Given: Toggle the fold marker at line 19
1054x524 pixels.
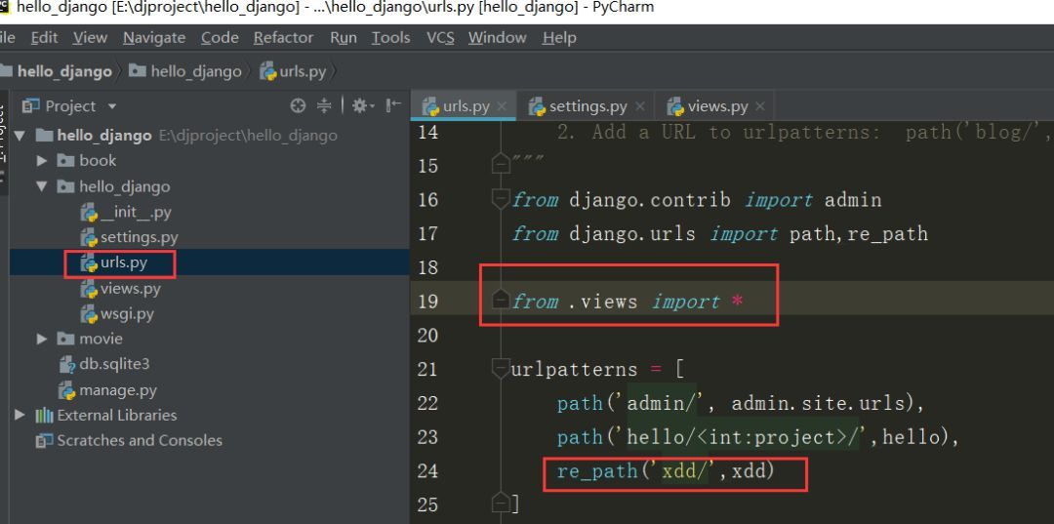Looking at the screenshot, I should (x=500, y=300).
